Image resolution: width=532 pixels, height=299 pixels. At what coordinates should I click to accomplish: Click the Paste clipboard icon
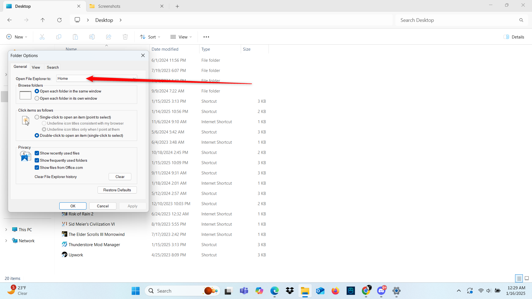(x=75, y=37)
